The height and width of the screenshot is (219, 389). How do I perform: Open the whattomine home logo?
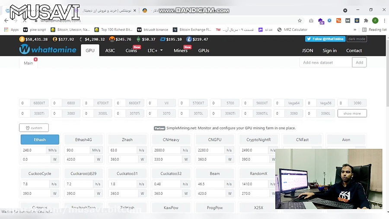point(48,49)
